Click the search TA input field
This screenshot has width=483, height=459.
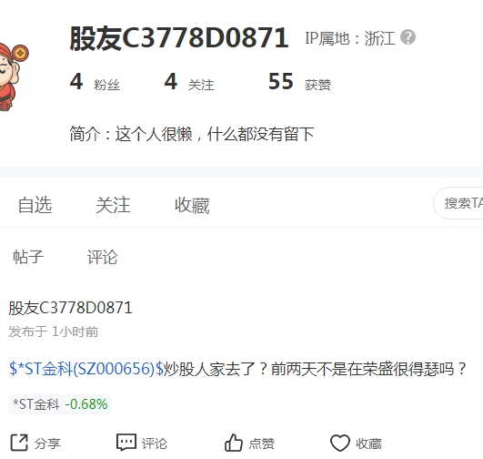point(458,203)
